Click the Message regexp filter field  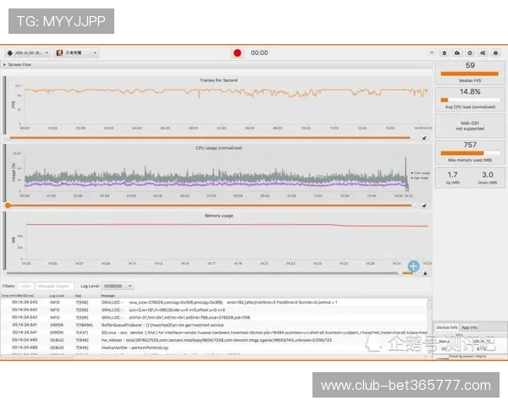[53, 287]
